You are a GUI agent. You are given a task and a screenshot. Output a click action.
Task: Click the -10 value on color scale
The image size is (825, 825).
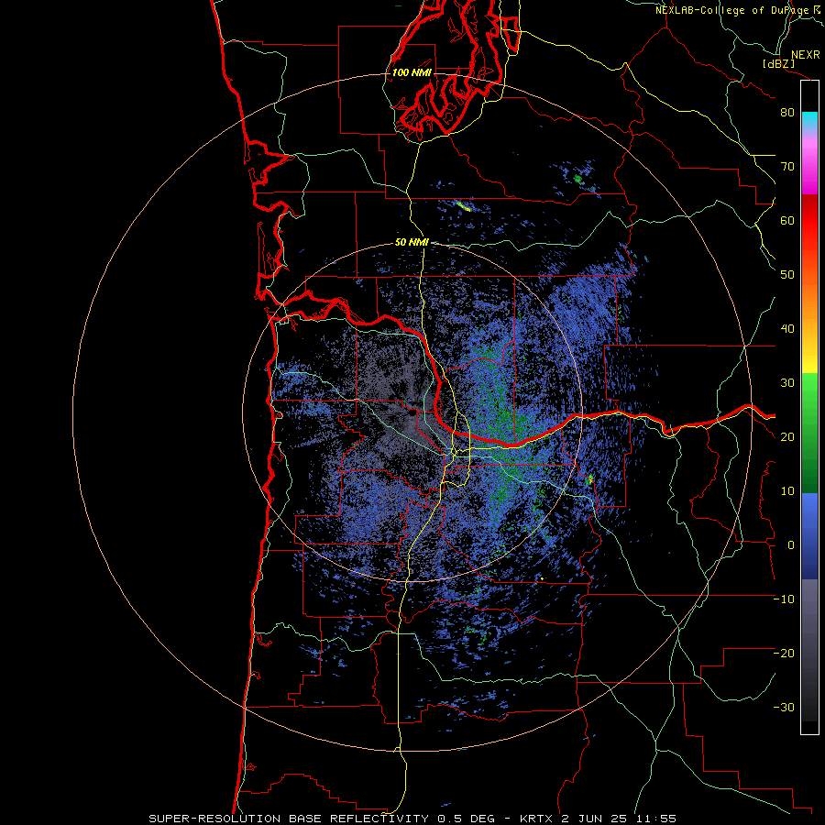(784, 599)
